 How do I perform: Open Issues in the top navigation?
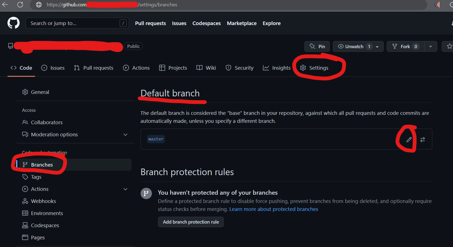point(179,23)
